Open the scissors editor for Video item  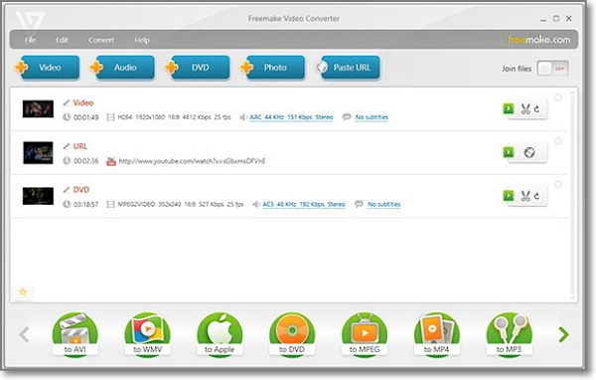[525, 109]
